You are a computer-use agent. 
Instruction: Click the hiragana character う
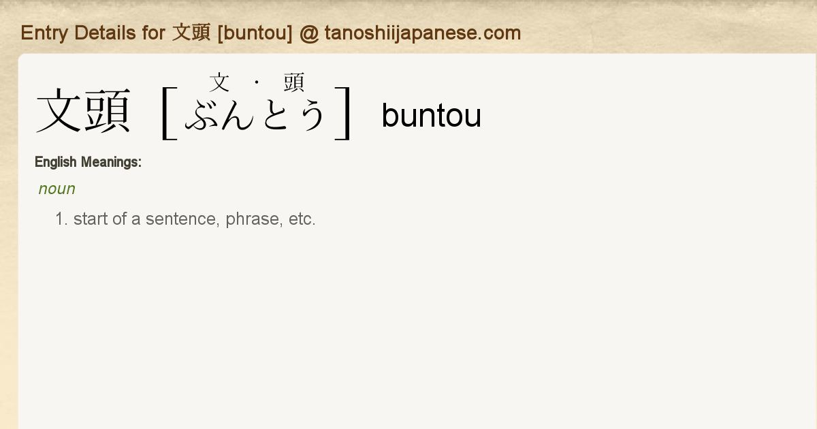point(312,115)
